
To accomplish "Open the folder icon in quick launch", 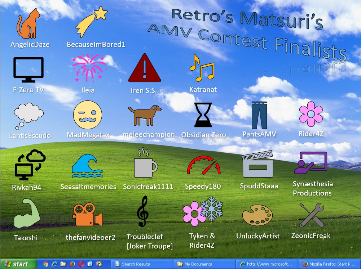I will click(x=63, y=264).
